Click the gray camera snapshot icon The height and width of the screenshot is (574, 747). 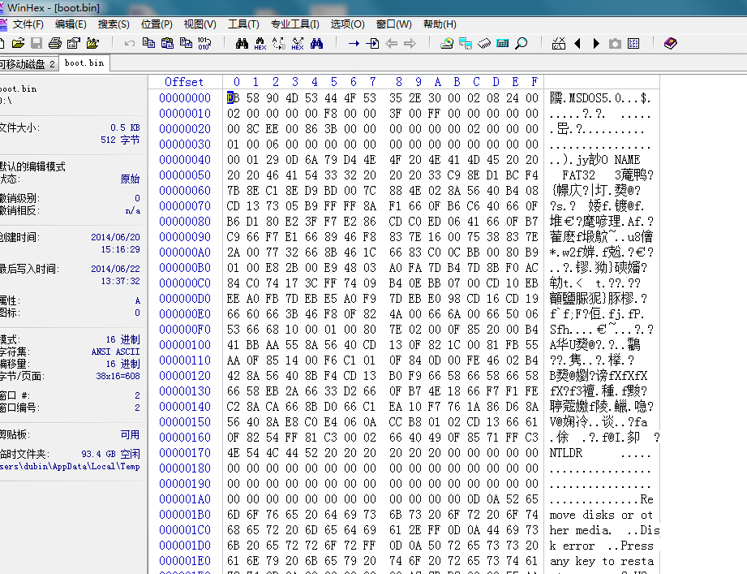point(615,44)
